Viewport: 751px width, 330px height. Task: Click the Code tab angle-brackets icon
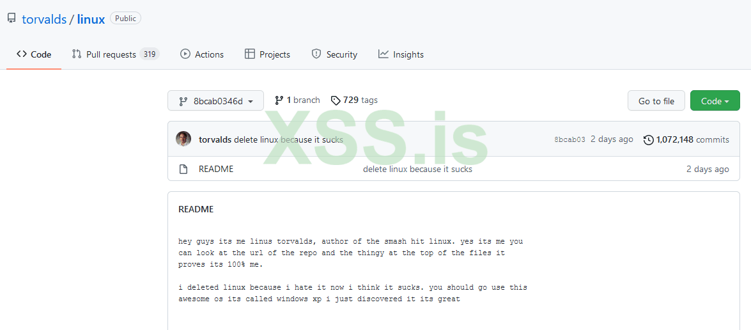[x=22, y=54]
